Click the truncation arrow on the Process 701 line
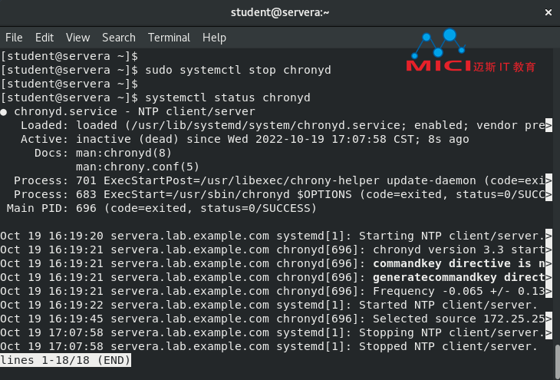Viewport: 560px width, 380px height. pos(548,181)
